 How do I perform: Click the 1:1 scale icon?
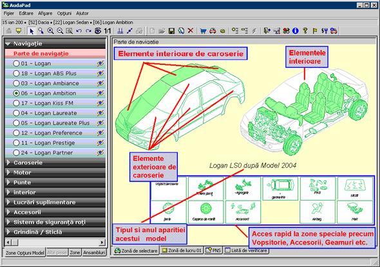[108, 31]
